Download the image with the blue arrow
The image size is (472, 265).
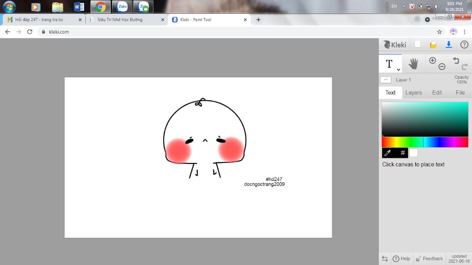click(x=448, y=45)
